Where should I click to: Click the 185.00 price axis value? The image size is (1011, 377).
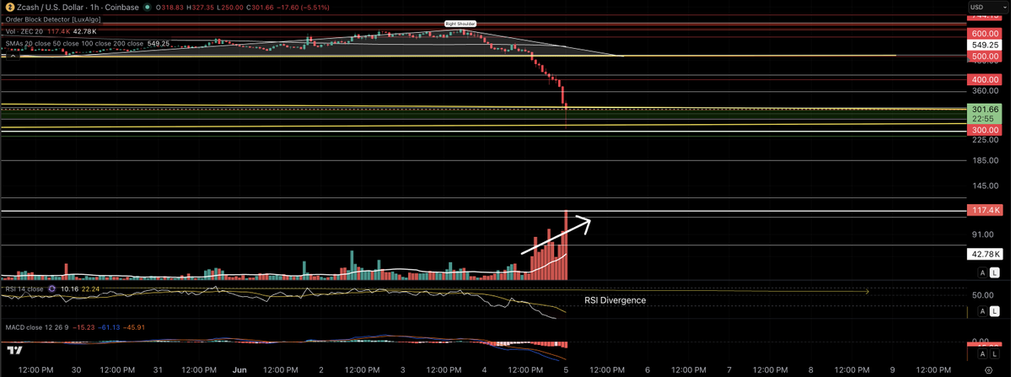(987, 160)
